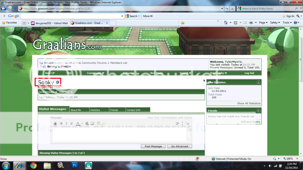
Task: Click the Insert Image icon in editor
Action: pos(92,124)
